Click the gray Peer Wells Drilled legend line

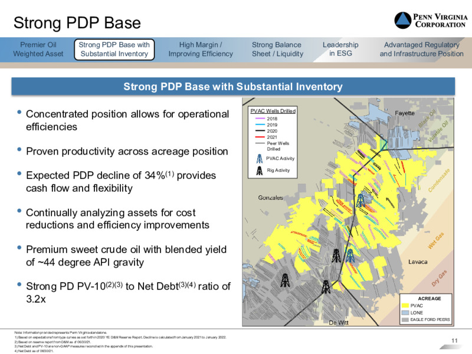click(x=260, y=143)
